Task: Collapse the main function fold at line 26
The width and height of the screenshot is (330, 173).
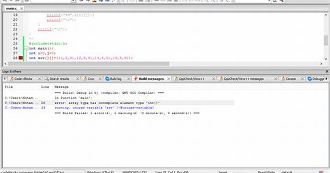Action: click(26, 48)
